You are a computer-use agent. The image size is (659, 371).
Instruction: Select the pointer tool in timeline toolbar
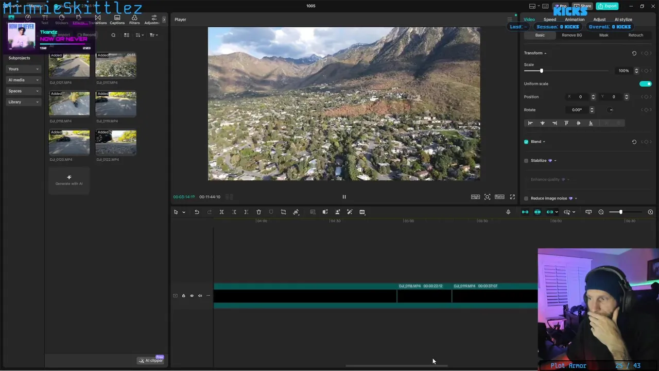(176, 212)
